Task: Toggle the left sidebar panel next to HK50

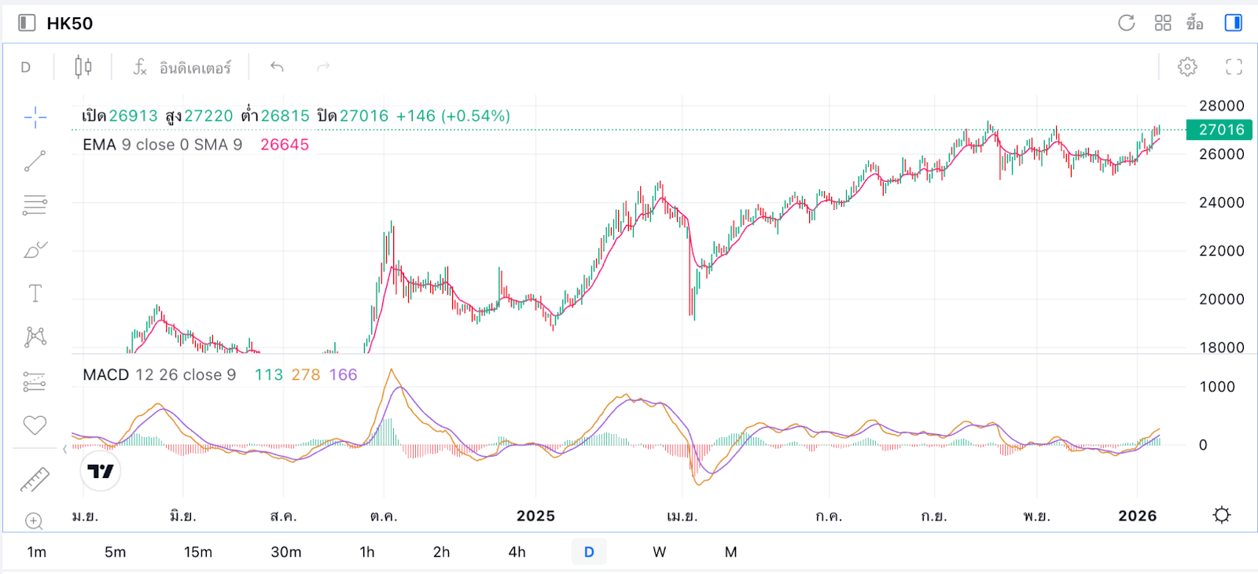Action: tap(27, 23)
